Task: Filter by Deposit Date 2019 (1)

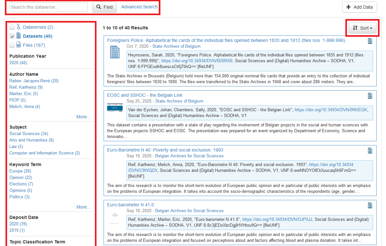Action: click(17, 230)
